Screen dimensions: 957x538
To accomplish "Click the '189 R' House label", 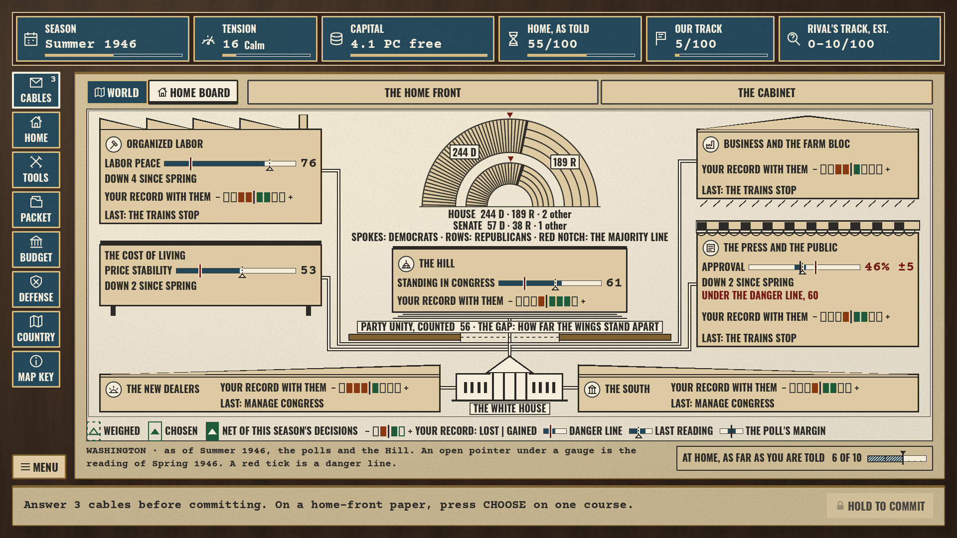I will point(564,162).
